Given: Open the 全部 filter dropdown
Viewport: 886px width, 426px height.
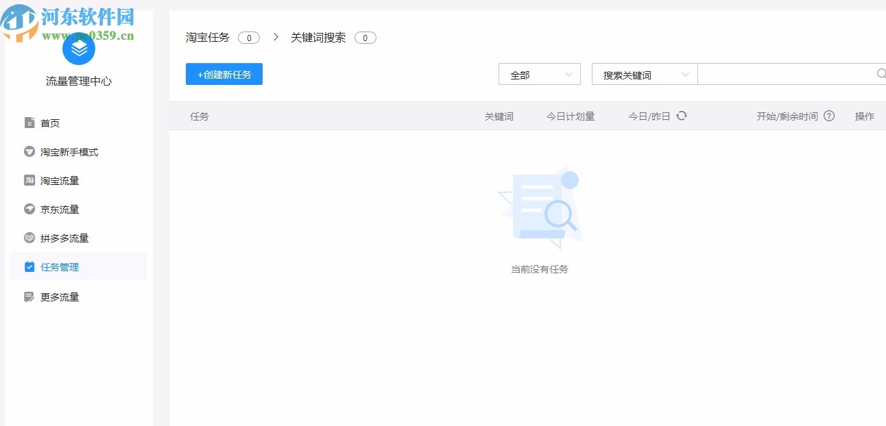Looking at the screenshot, I should pos(540,73).
